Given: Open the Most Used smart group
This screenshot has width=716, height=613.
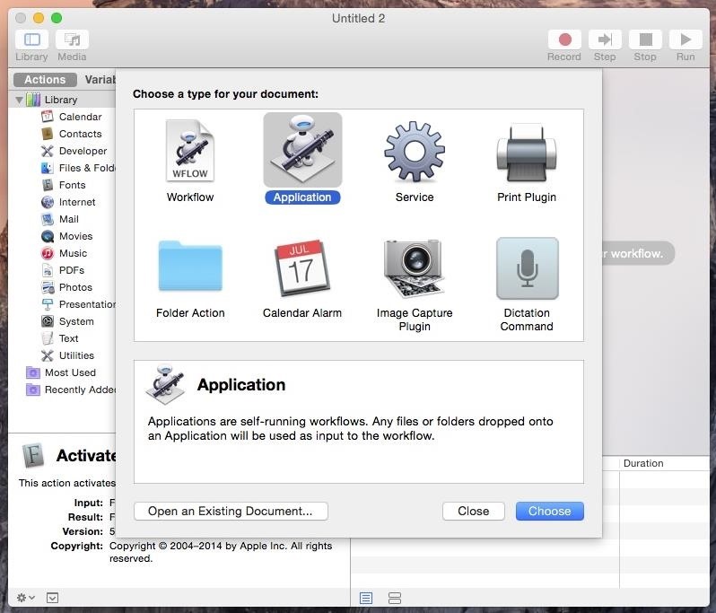Looking at the screenshot, I should 61,372.
